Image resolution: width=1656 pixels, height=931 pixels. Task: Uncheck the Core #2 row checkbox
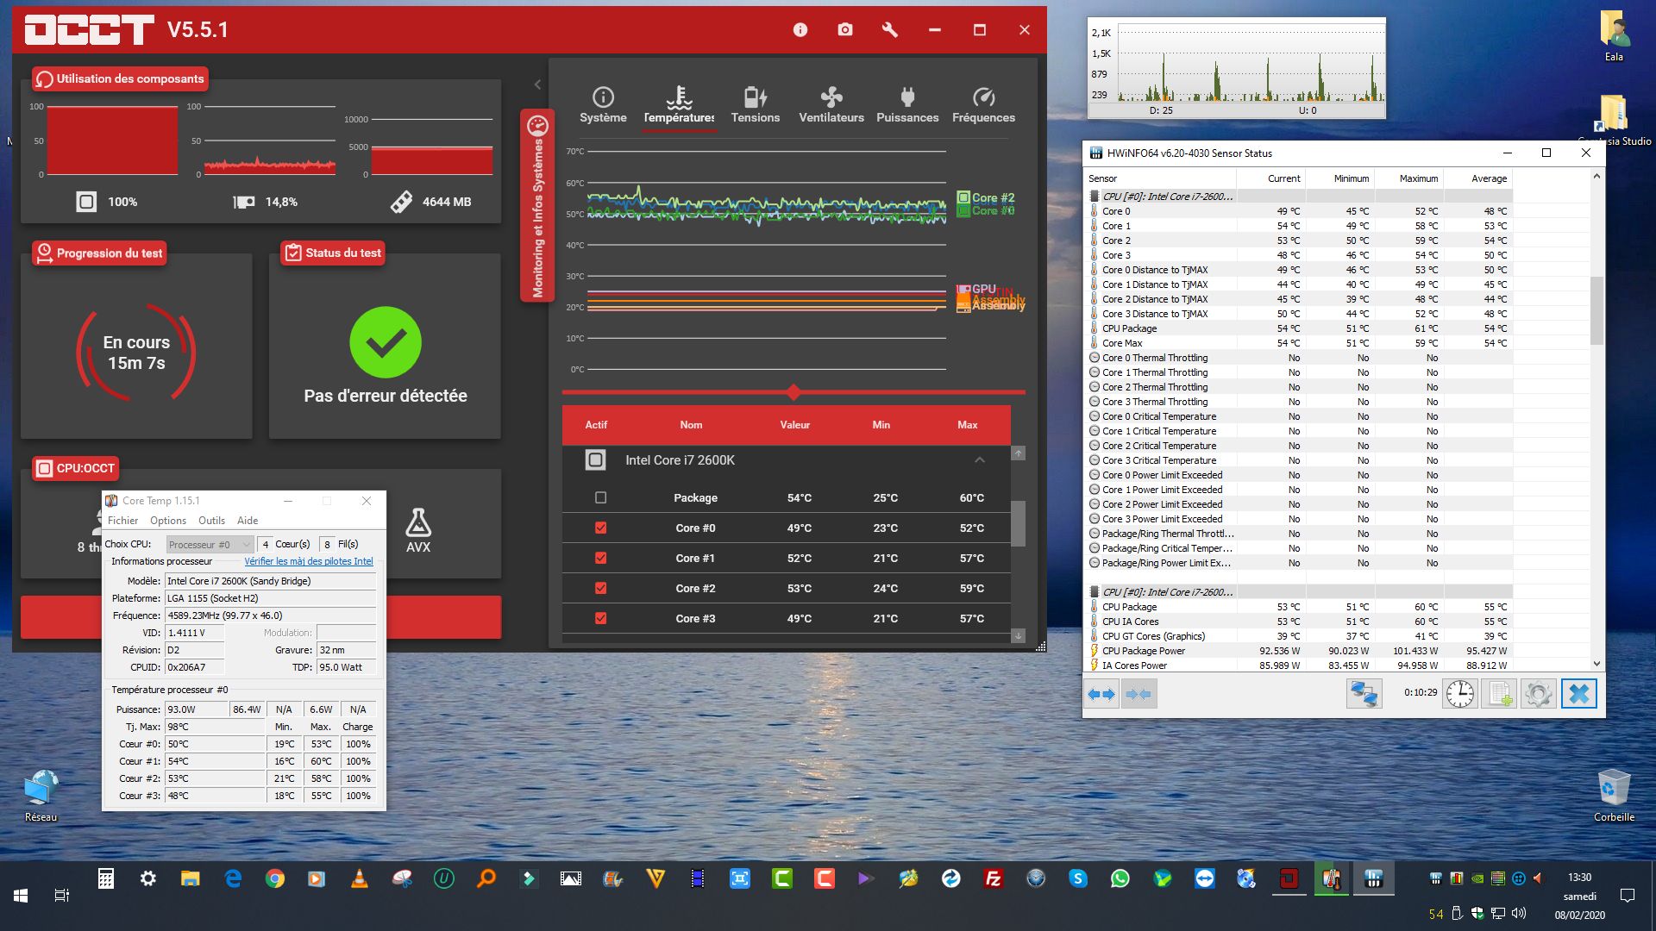coord(601,588)
